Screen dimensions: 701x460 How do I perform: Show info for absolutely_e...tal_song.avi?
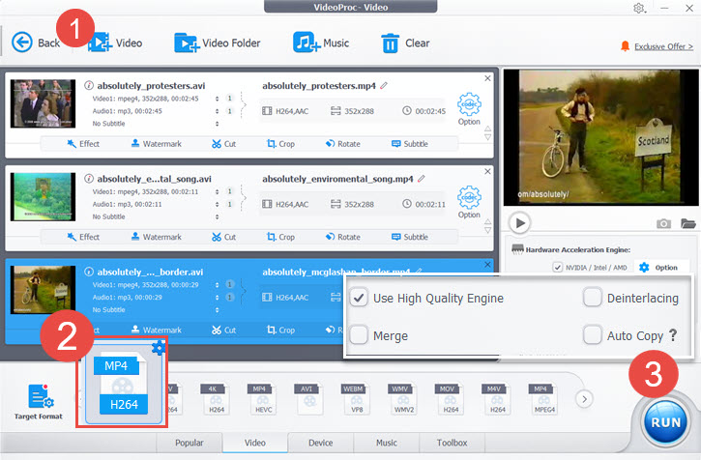point(89,179)
